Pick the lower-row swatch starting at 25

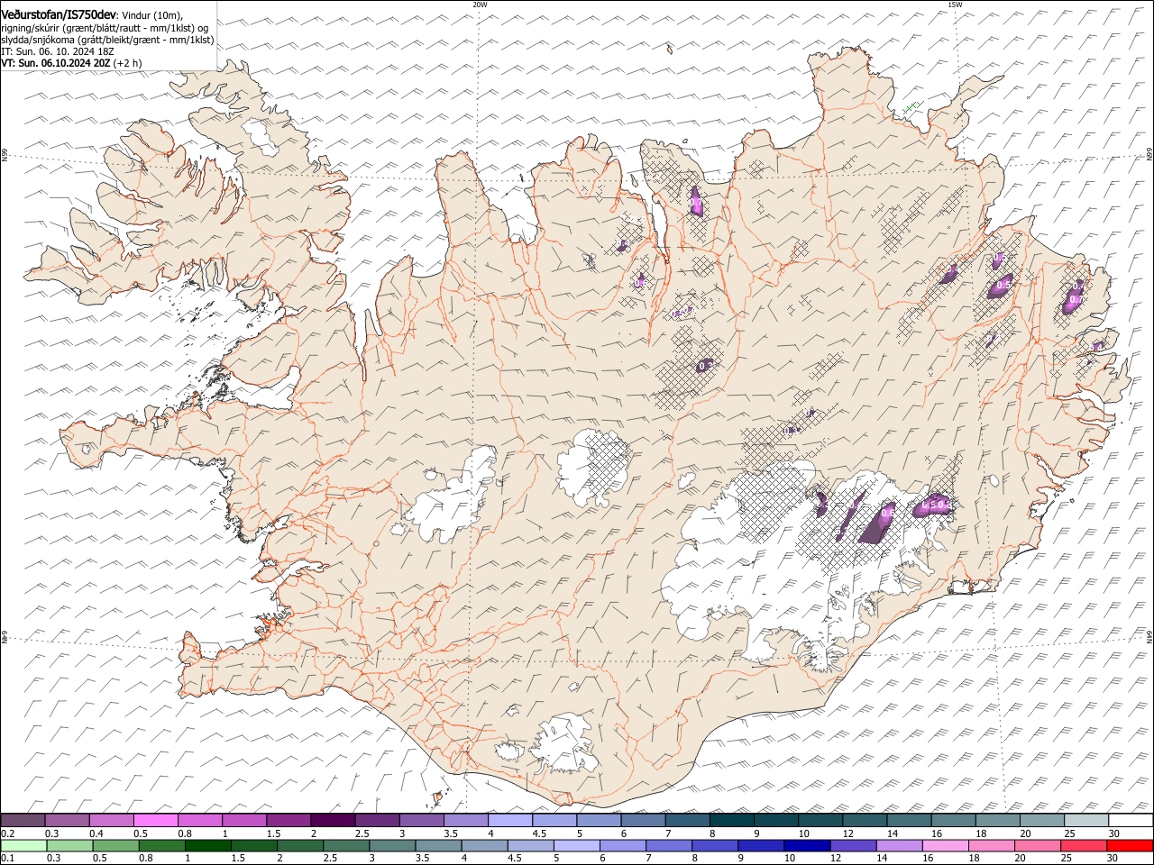pyautogui.click(x=1084, y=846)
